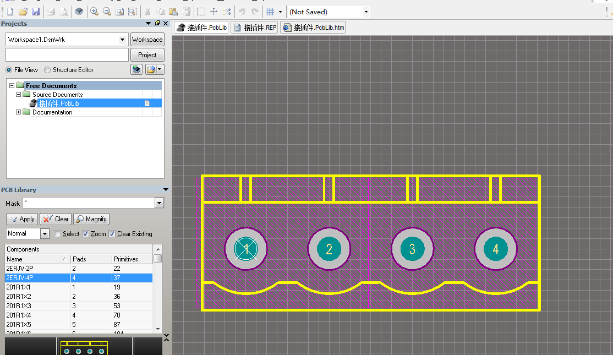The height and width of the screenshot is (355, 613).
Task: Click the Apply filter button
Action: click(22, 219)
